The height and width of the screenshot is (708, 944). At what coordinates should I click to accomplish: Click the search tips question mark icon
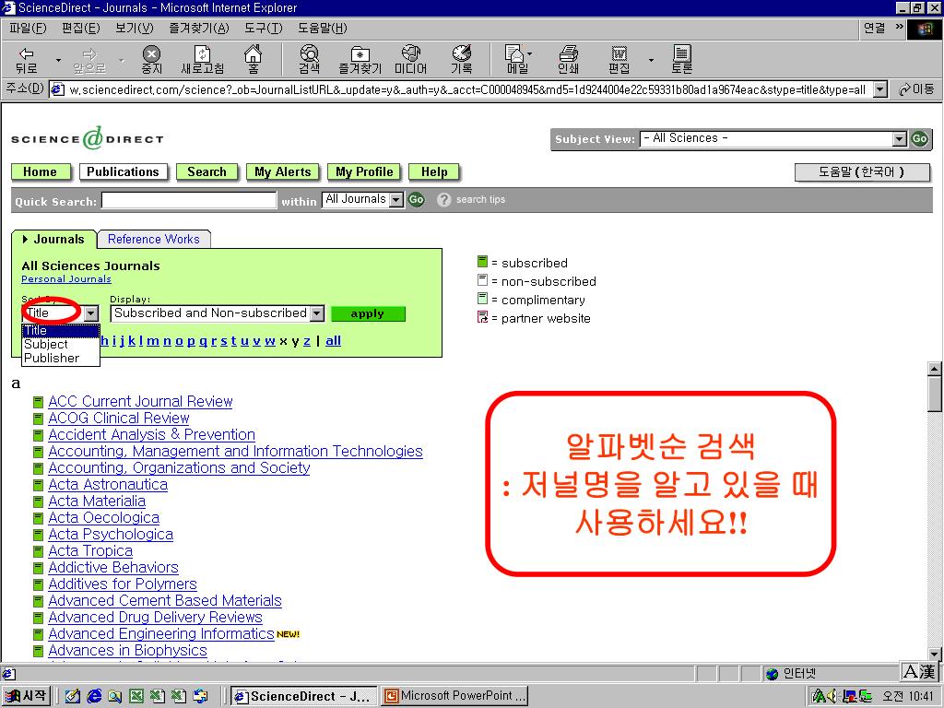pyautogui.click(x=443, y=199)
